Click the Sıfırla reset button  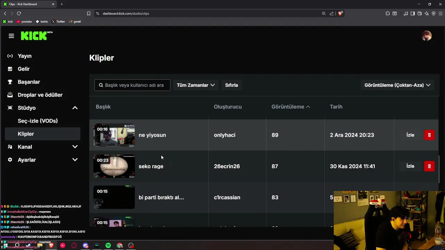pos(232,85)
